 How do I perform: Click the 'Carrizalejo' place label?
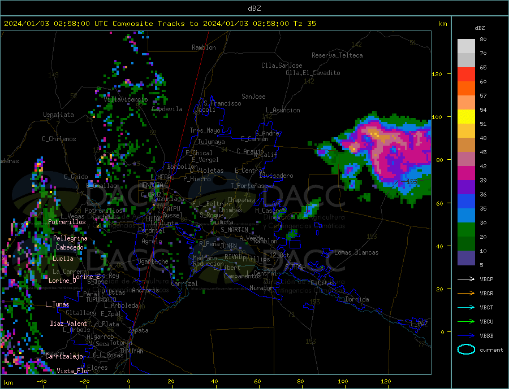coord(64,357)
